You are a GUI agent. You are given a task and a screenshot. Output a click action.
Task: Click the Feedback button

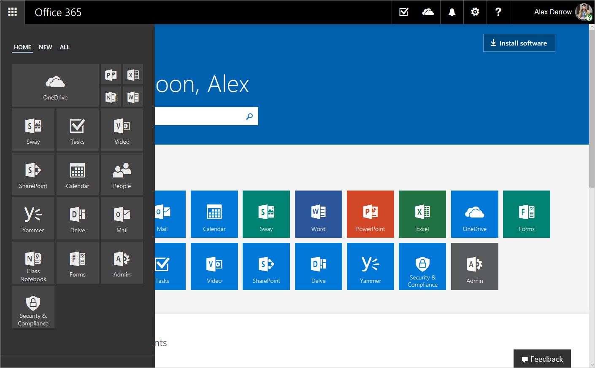(542, 359)
